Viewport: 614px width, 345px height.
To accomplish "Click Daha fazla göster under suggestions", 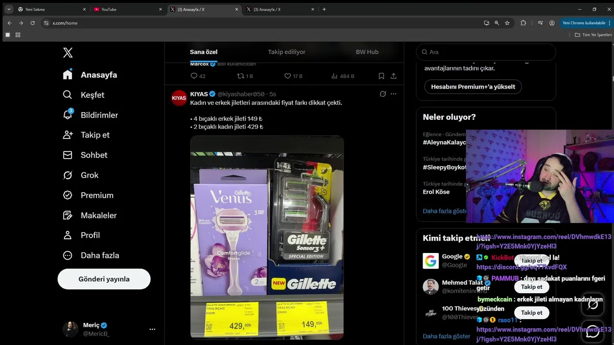I will (447, 336).
